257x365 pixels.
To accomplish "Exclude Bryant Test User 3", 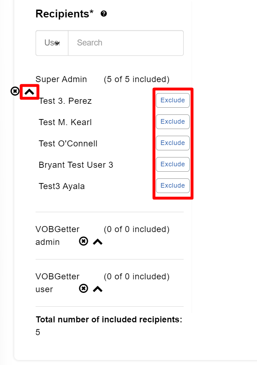I will (173, 164).
